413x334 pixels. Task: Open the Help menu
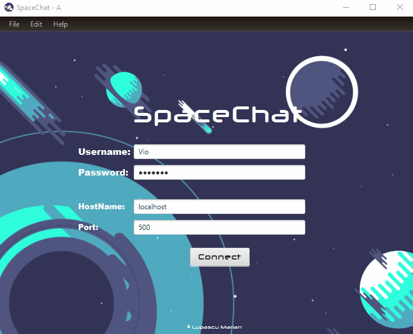coord(60,24)
